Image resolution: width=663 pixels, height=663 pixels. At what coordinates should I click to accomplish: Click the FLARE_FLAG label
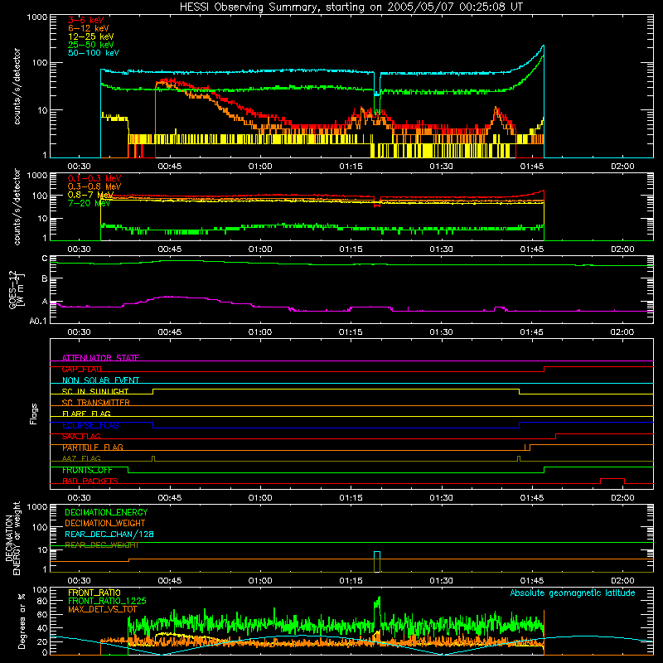[86, 414]
